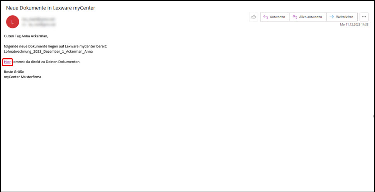The height and width of the screenshot is (192, 375).
Task: Click the timestamp Mo 11.12.2023 14:38
Action: click(353, 25)
